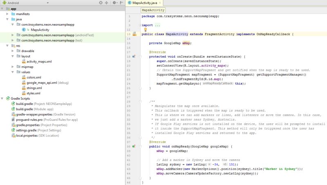This screenshot has height=185, width=327.
Task: Expand the test package
Action: (x=13, y=40)
